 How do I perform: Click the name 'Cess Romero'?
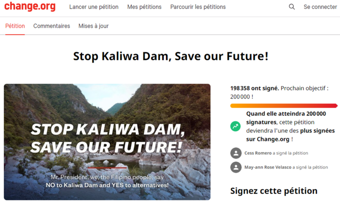[x=258, y=153]
